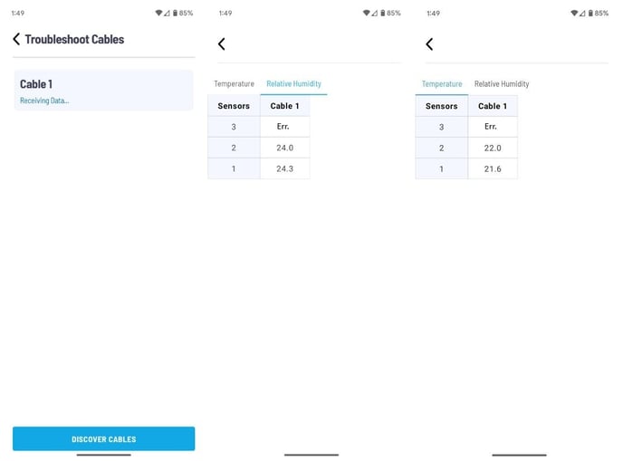Go back from Troubleshoot Cables screen
Screen dimensions: 623x461
pyautogui.click(x=16, y=39)
